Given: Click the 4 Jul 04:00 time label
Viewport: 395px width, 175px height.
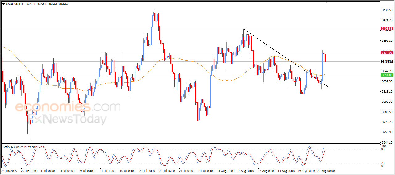Looking at the screenshot, I should [x=67, y=171].
